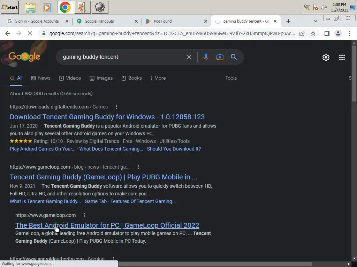Share this page using the share icon
The image size is (357, 267).
coord(302,34)
